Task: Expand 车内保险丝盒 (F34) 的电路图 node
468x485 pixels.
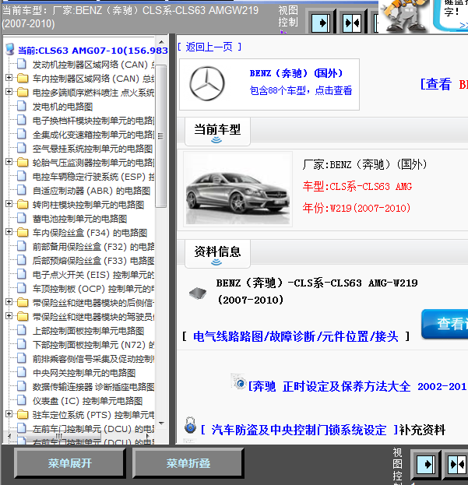Action: point(9,232)
